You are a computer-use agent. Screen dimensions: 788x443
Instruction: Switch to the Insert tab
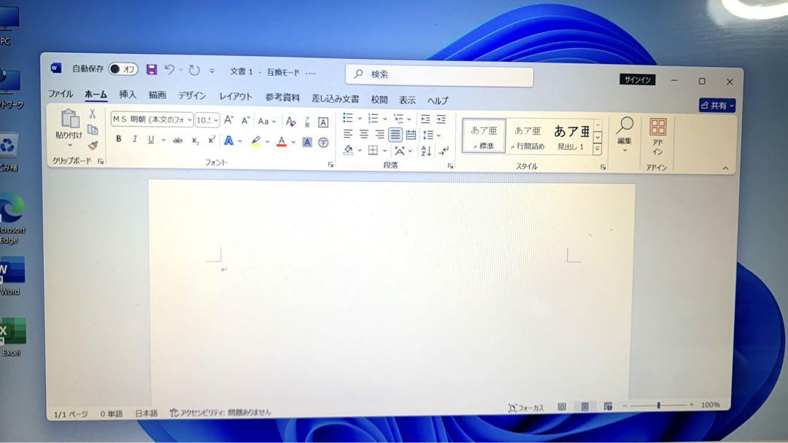coord(128,94)
